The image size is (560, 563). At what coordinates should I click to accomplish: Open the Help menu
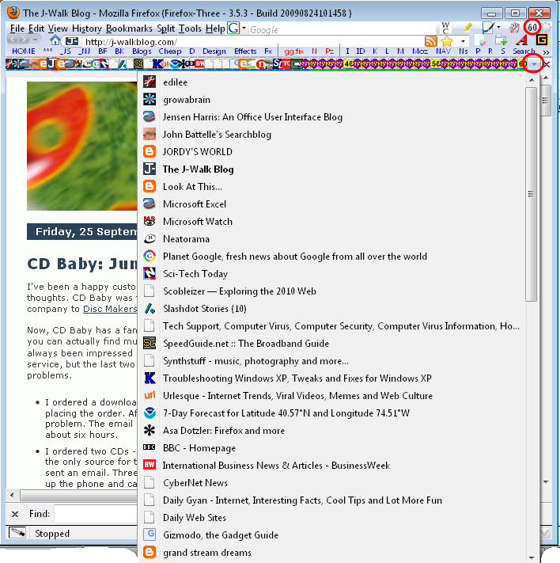pyautogui.click(x=215, y=29)
